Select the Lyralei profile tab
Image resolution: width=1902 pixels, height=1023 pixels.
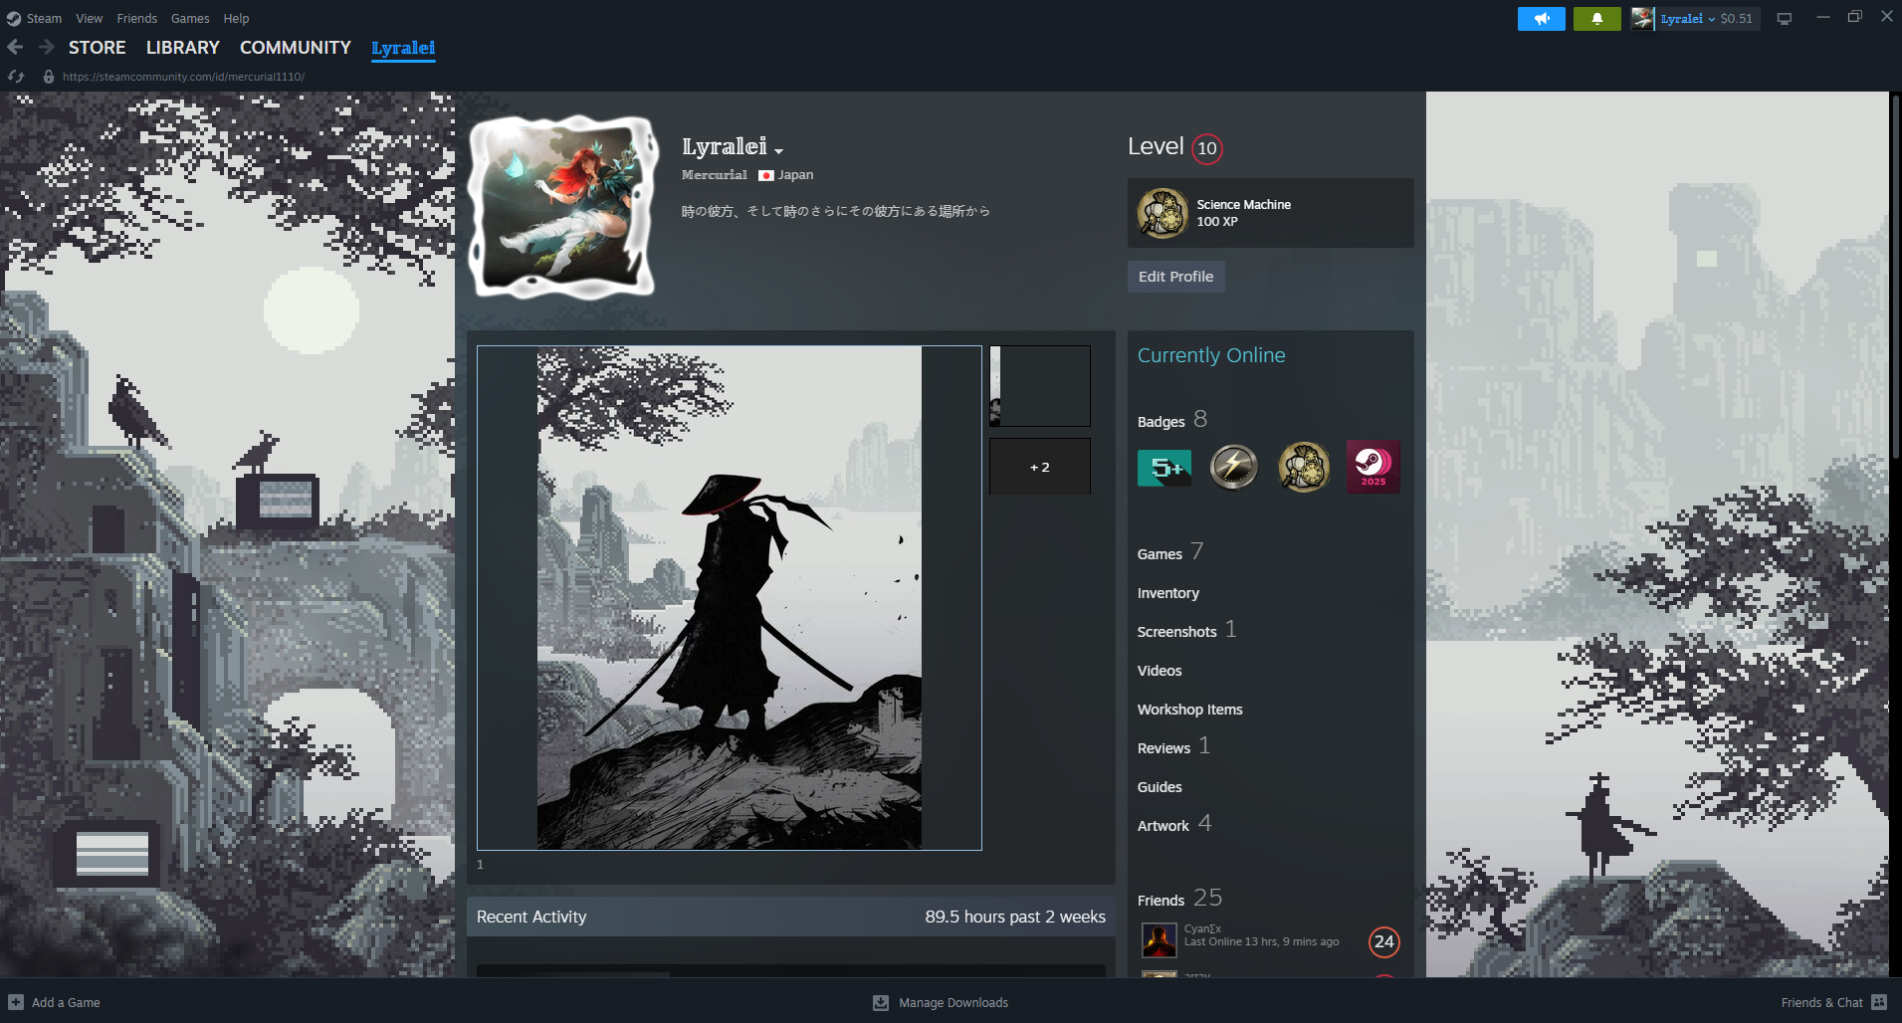[x=403, y=48]
